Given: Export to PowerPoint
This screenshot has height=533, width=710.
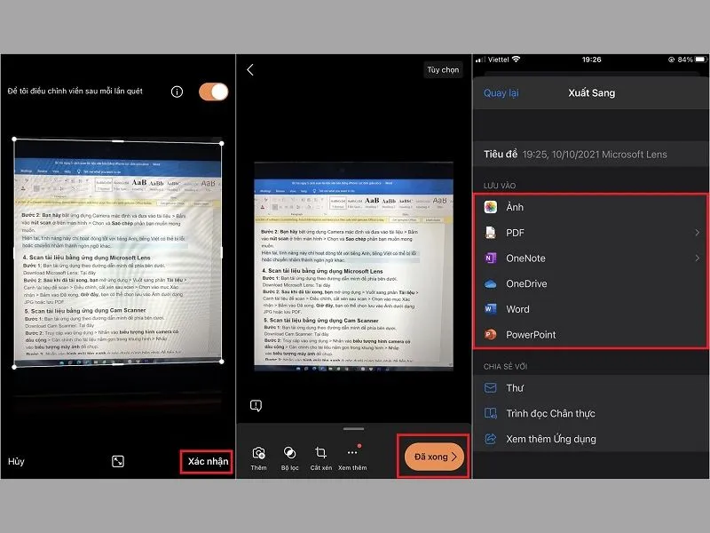Looking at the screenshot, I should 590,335.
